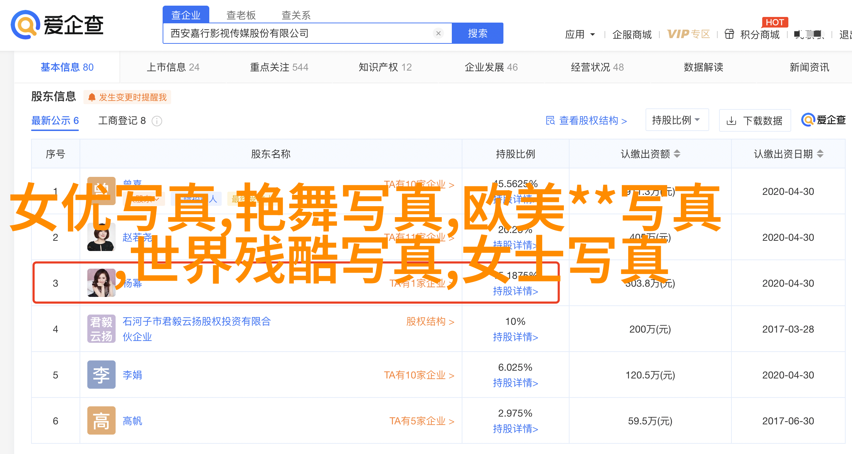Open 杨幂 row 持股详情 link
Screen dimensions: 852x454
click(515, 291)
